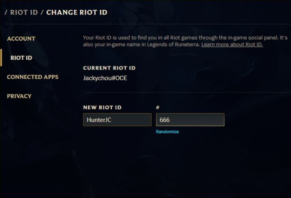Click the Legends of Runeterra text in description
This screenshot has width=291, height=198.
click(173, 44)
